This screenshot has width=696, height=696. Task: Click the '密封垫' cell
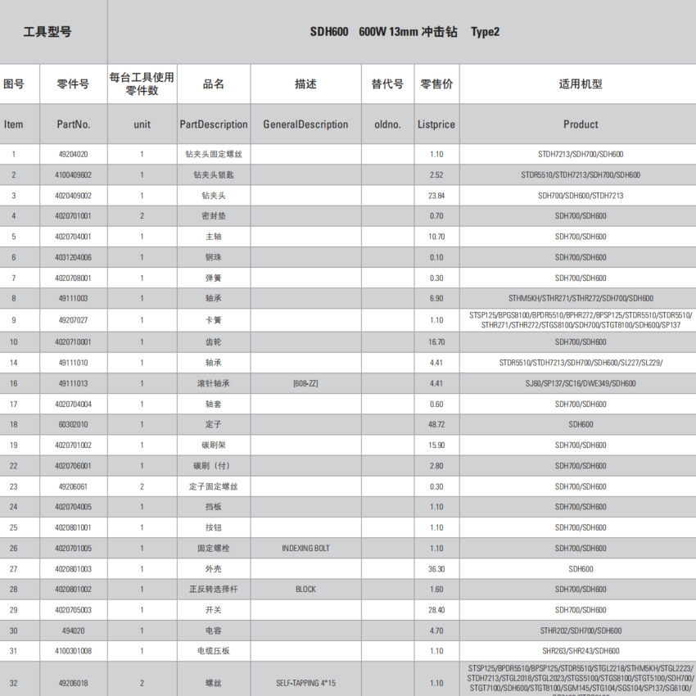pyautogui.click(x=214, y=216)
